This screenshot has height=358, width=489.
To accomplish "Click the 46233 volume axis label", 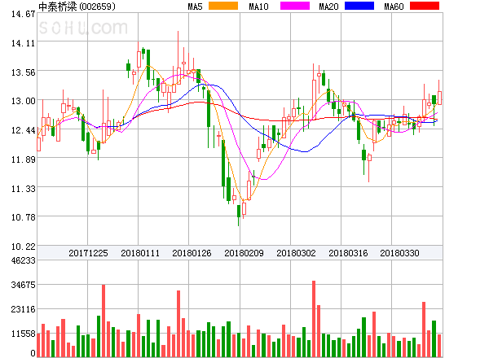I will [23, 260].
